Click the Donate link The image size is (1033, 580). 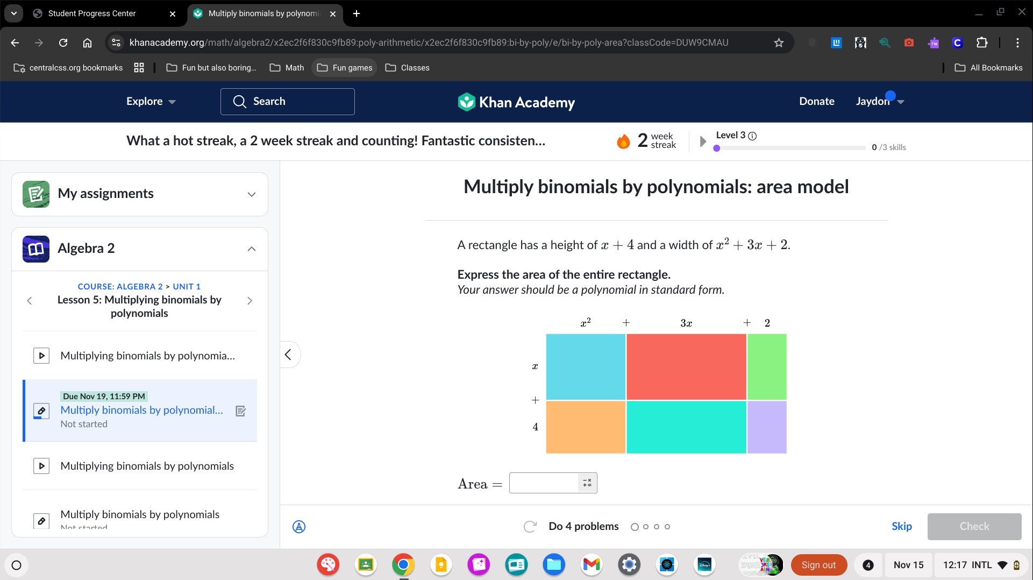click(817, 101)
